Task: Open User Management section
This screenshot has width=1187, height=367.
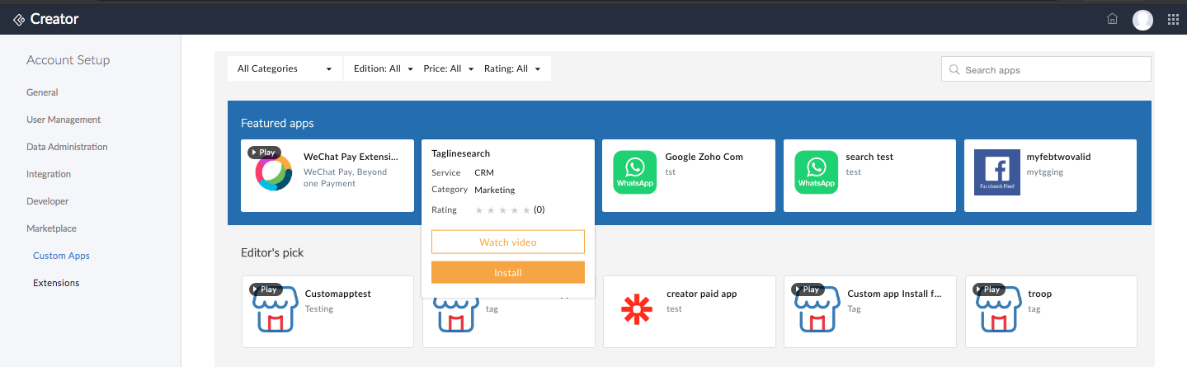Action: point(64,120)
